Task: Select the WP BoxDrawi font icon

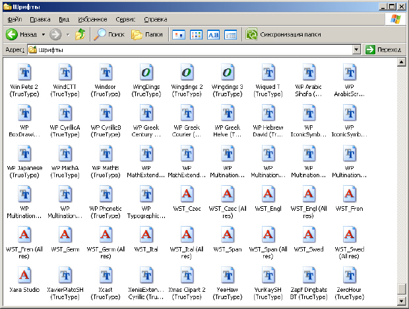Action: pyautogui.click(x=24, y=113)
